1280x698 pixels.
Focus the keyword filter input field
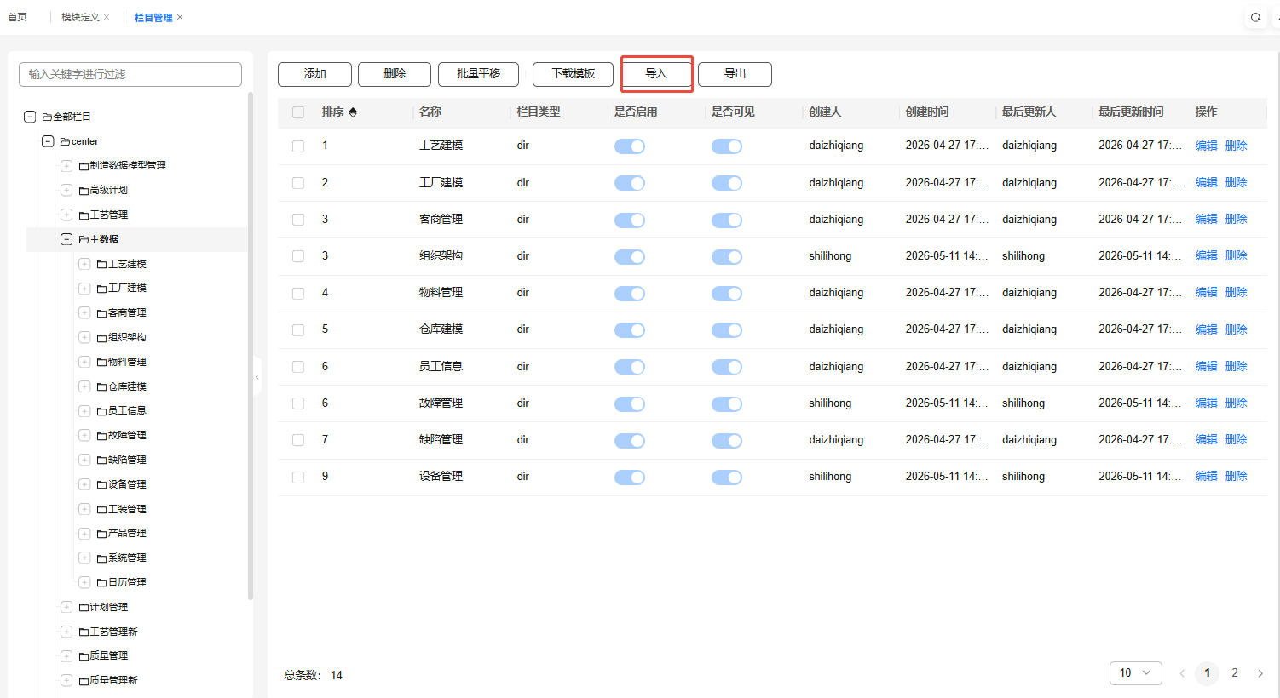[x=130, y=74]
